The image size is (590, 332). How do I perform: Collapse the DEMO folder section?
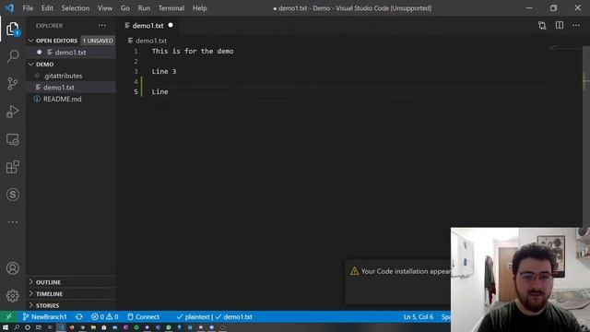point(44,65)
